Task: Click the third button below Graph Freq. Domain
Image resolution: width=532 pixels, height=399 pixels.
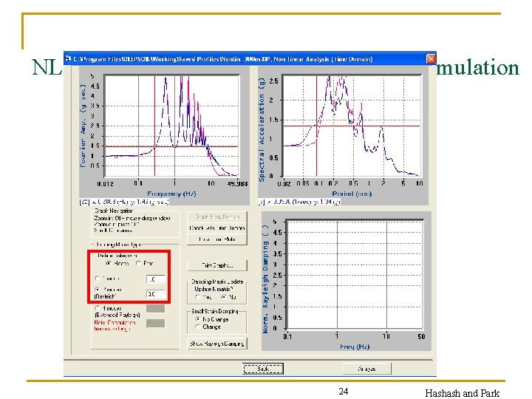Action: tap(217, 239)
